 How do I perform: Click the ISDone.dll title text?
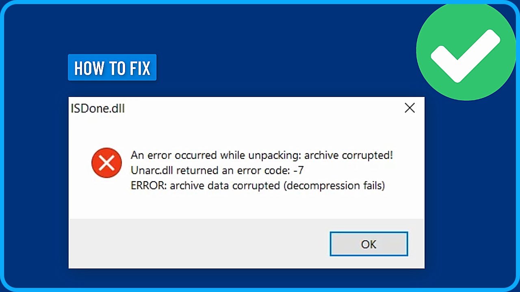(97, 109)
